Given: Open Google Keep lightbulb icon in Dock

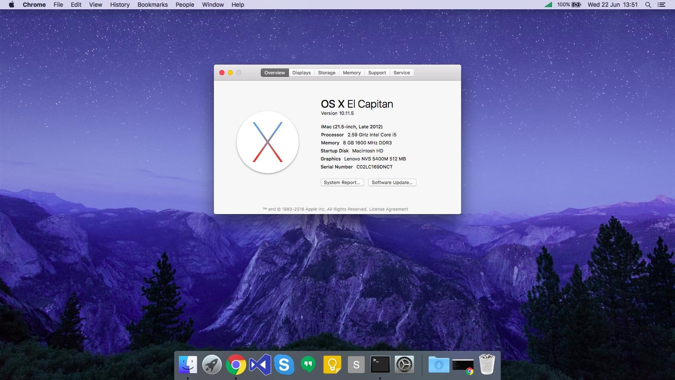Looking at the screenshot, I should click(332, 364).
